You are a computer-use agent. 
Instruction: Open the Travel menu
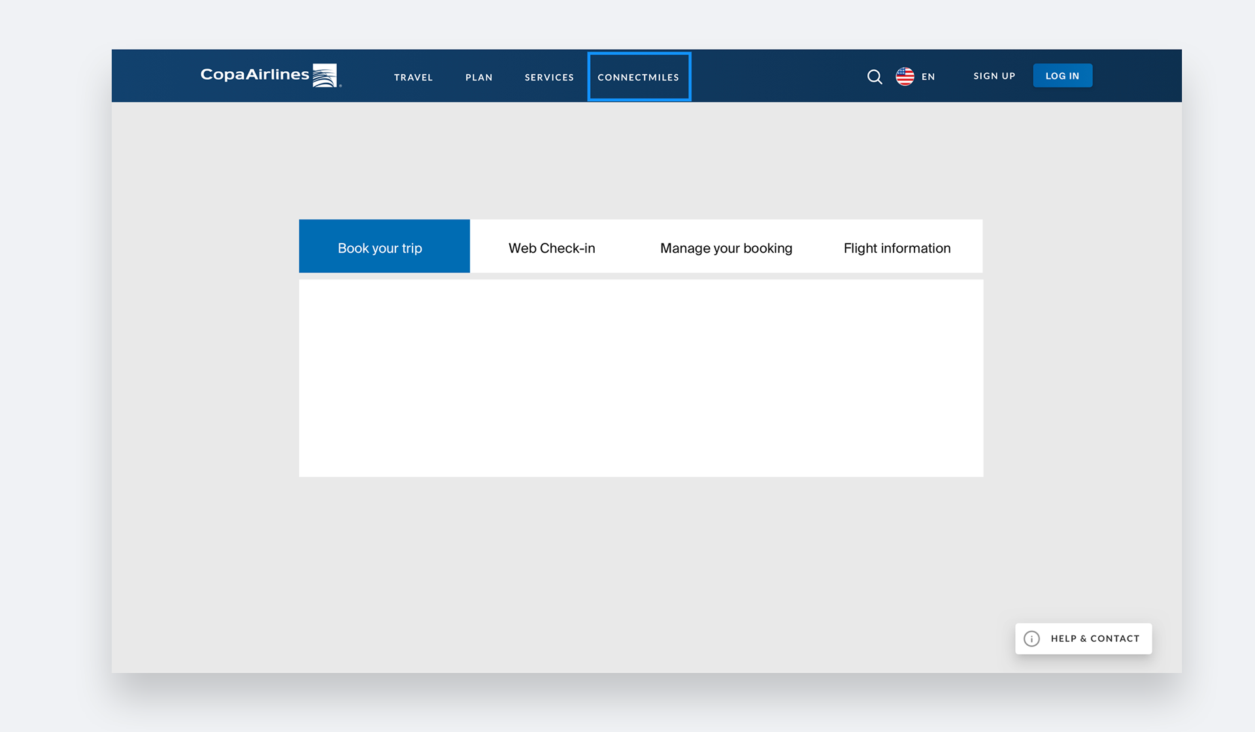point(413,77)
